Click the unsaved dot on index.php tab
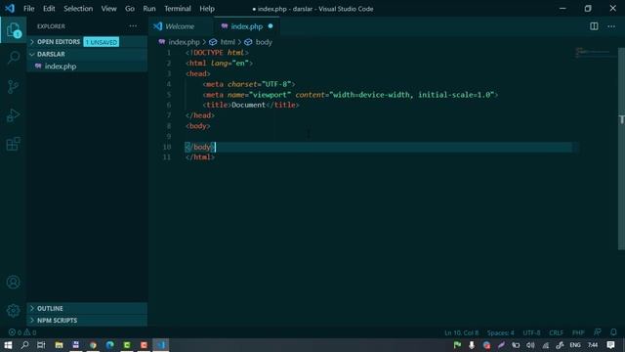 (271, 26)
